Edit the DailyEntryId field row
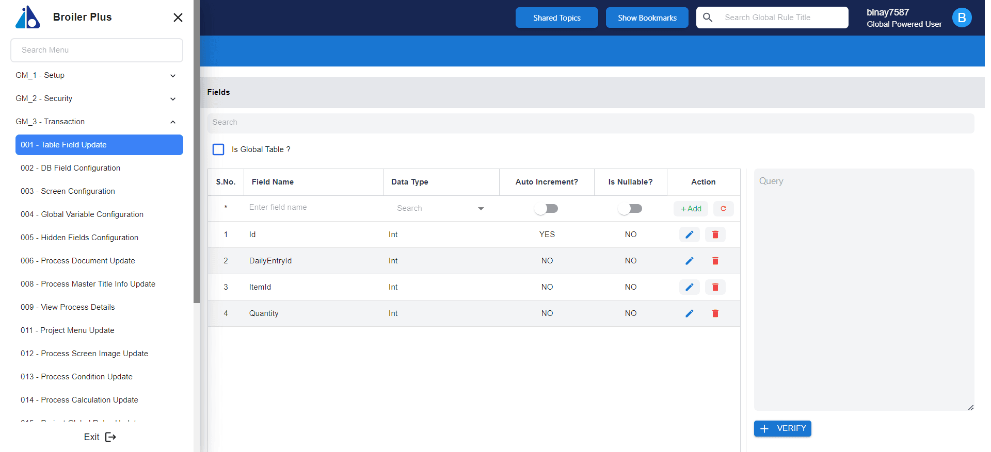 click(689, 261)
